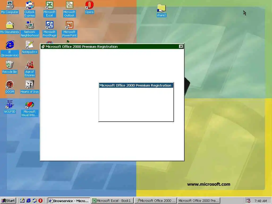Select the Recycle Bin icon
This screenshot has width=272, height=204.
(10, 67)
